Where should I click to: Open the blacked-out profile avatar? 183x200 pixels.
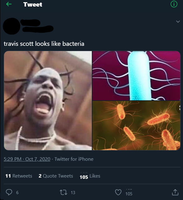tap(12, 26)
